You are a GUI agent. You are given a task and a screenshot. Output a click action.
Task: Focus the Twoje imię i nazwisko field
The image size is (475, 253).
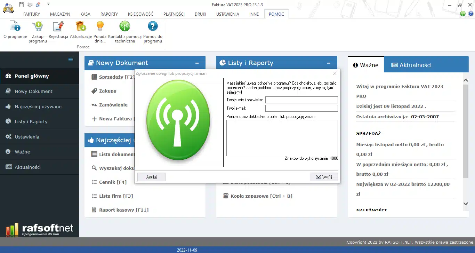301,100
